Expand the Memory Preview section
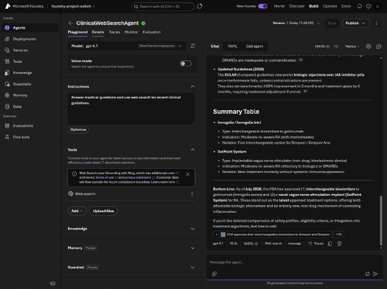This screenshot has width=387, height=289. 193,248
